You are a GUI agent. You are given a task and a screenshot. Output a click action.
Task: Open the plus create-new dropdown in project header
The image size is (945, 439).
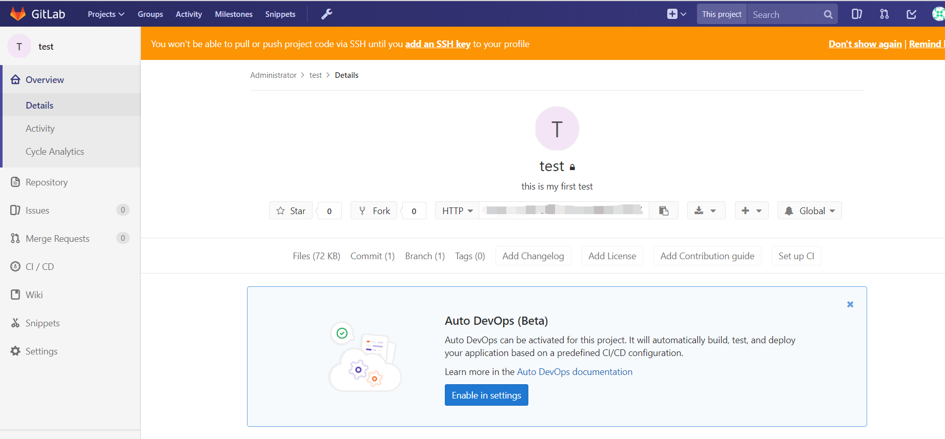(751, 211)
